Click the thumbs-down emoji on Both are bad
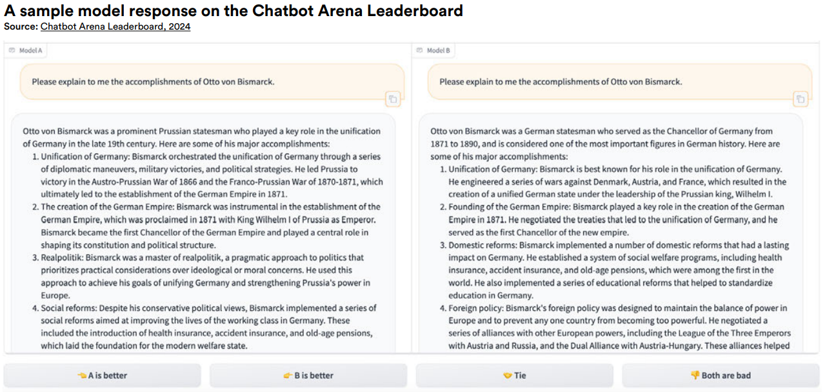827x392 pixels. click(x=695, y=376)
